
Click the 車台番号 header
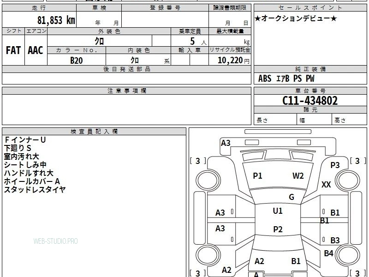310,90
